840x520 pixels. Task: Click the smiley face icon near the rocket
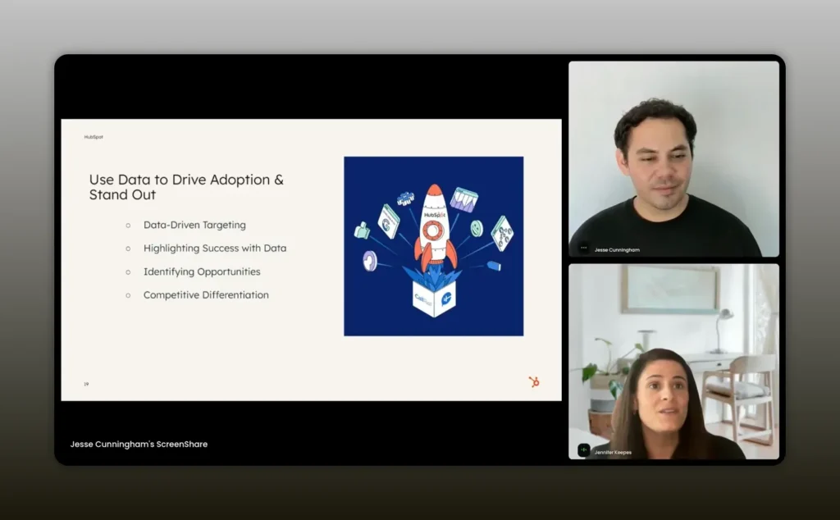pos(477,228)
